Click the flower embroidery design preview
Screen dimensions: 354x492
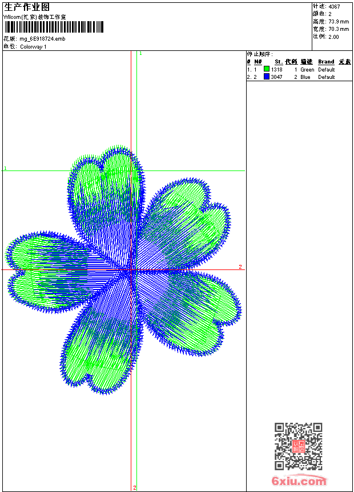(123, 270)
